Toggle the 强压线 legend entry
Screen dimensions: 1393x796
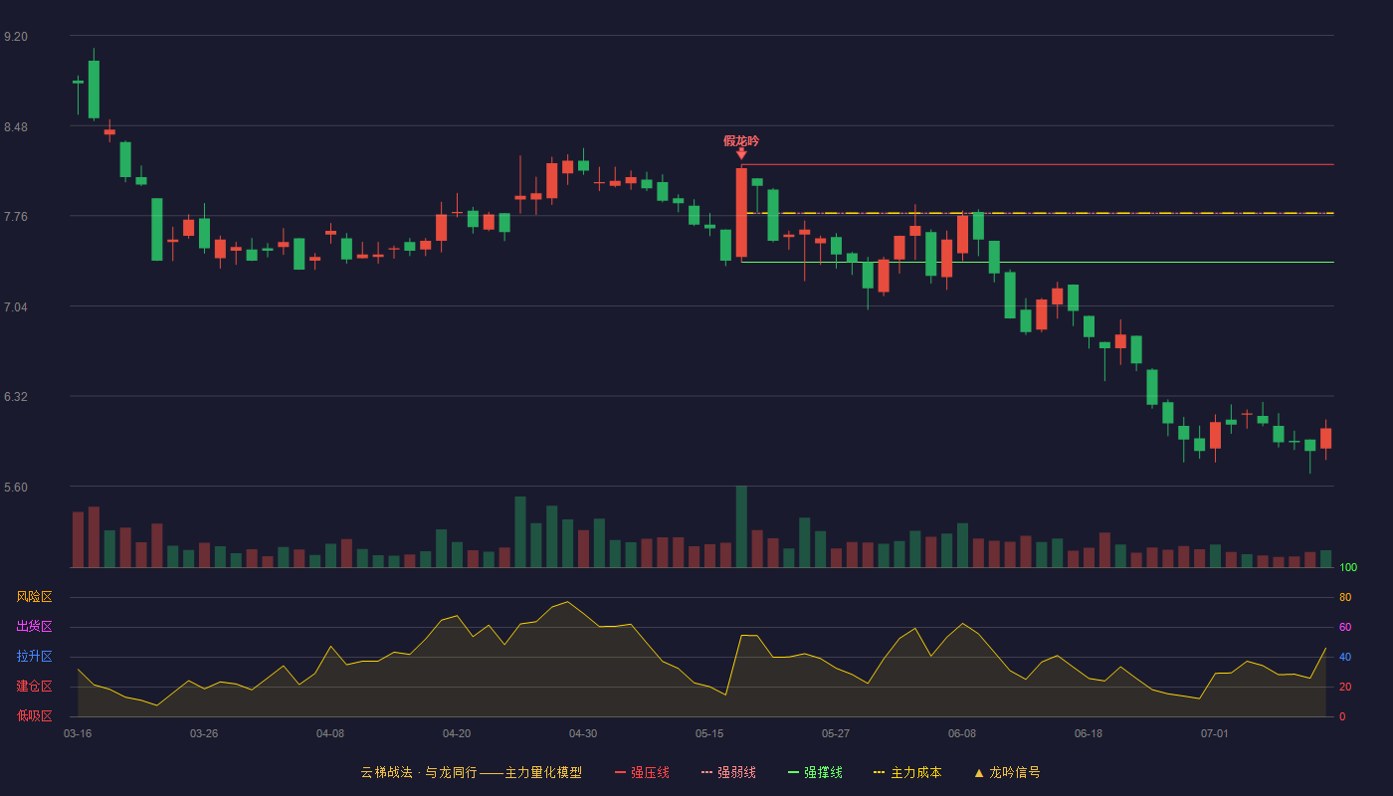642,772
